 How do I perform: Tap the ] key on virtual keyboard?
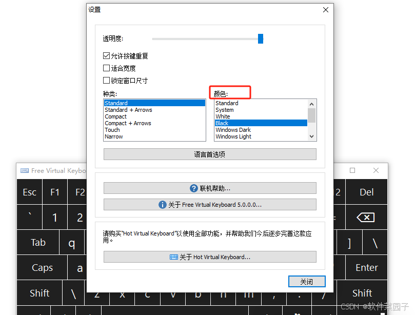tap(349, 242)
